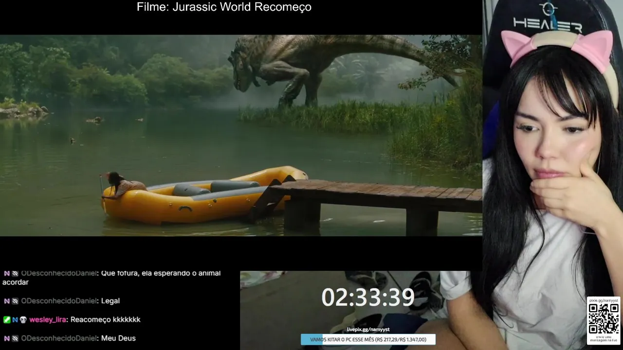
Task: Click the striped badge on 'Legal' message
Action: (15, 301)
